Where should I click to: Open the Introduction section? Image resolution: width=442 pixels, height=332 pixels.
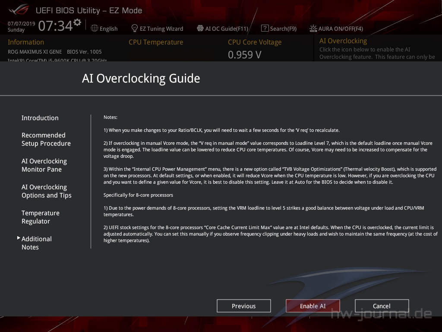40,118
